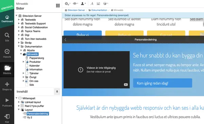Click the text formatting A icon

(x=92, y=4)
